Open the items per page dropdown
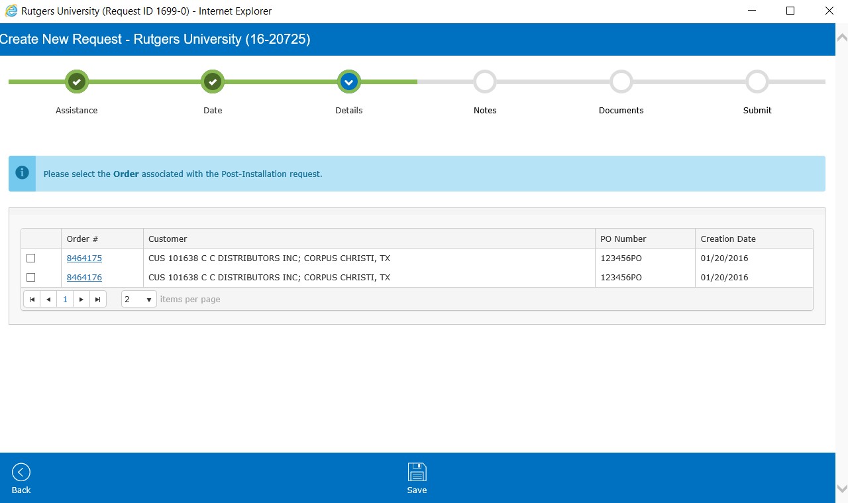 139,300
